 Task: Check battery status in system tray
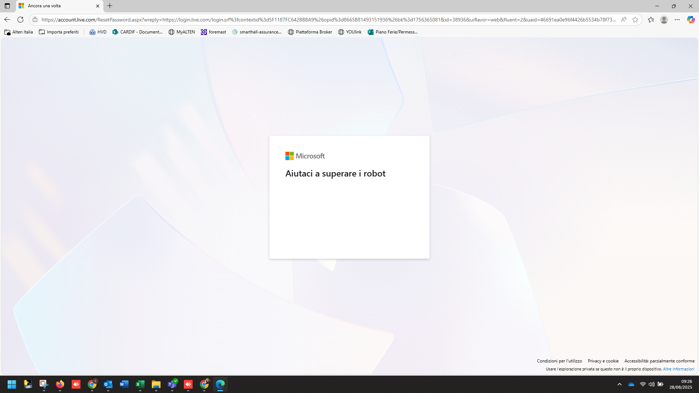660,384
